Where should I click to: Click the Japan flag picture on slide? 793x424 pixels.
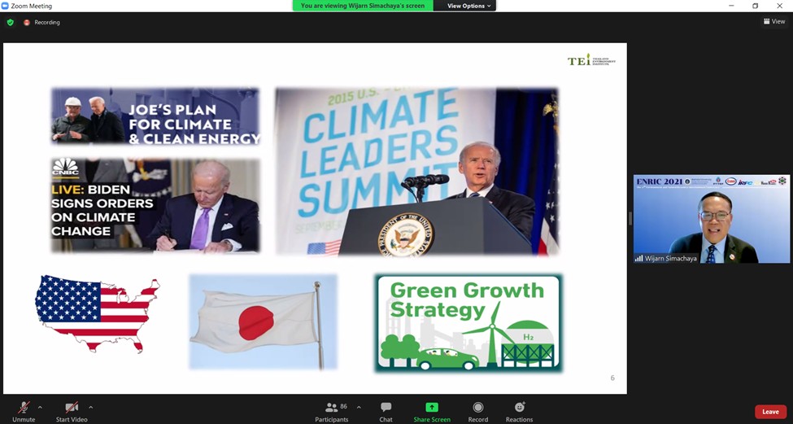(263, 321)
